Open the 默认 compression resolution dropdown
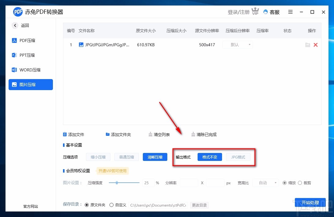Screen dimensions: 334x217 [237, 45]
